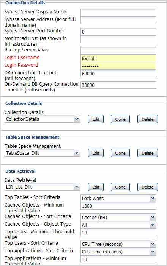Delete the Table Space Management entry
The width and height of the screenshot is (167, 266).
pyautogui.click(x=148, y=153)
